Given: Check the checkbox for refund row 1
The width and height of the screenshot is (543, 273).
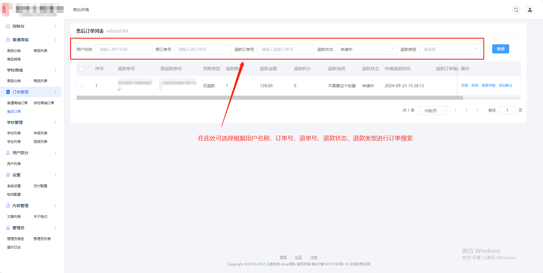Looking at the screenshot, I should point(83,86).
